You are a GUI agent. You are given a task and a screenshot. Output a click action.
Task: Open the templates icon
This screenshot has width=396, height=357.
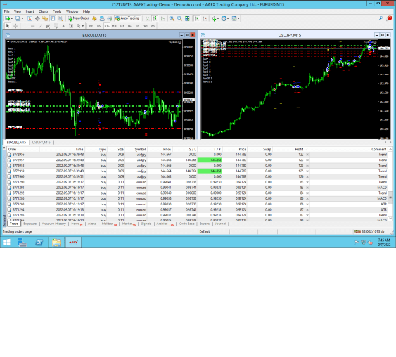pos(234,18)
